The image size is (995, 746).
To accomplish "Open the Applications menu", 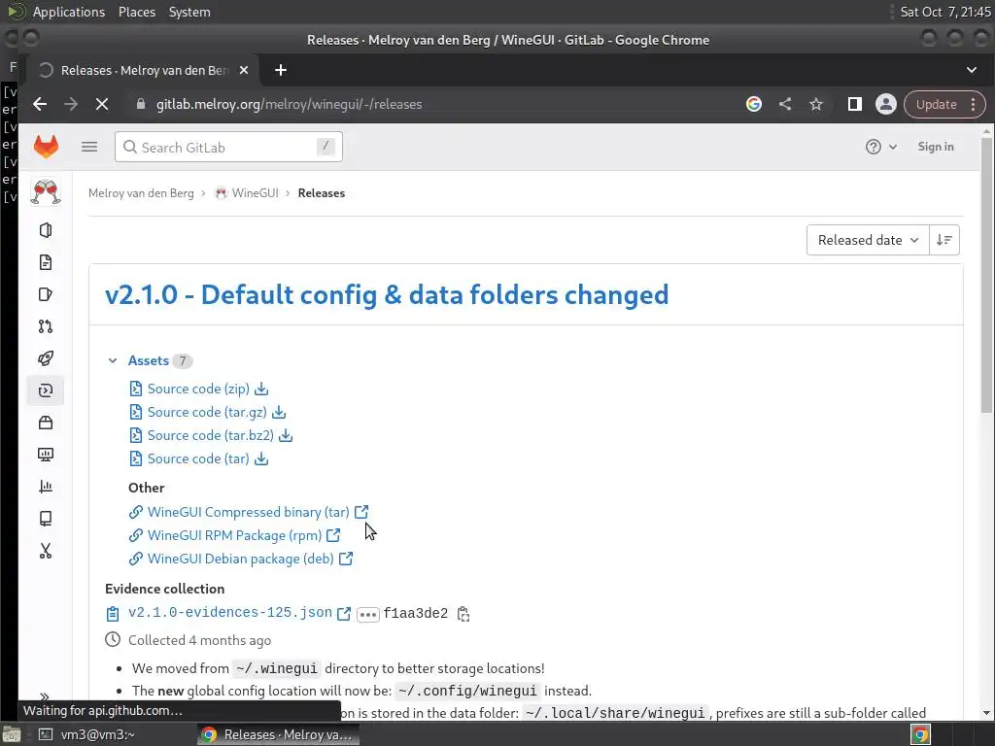I will (x=69, y=12).
